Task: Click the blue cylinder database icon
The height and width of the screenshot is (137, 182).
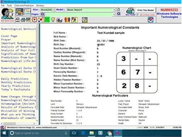Action: tap(59, 20)
